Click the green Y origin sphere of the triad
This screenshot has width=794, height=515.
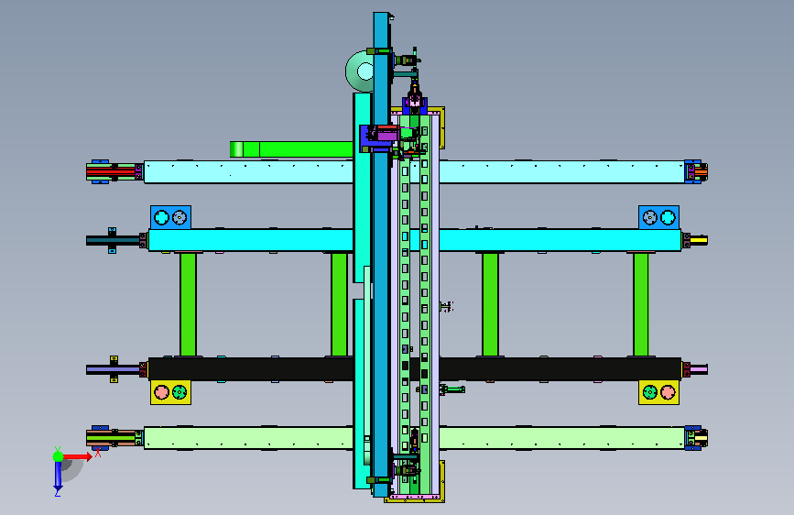59,456
